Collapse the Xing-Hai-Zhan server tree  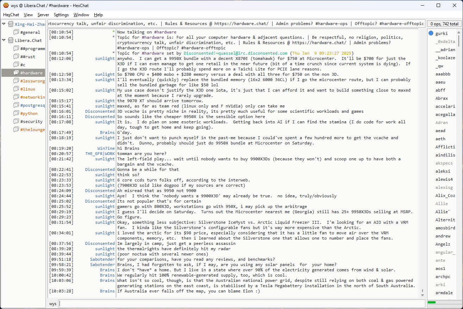click(x=4, y=24)
